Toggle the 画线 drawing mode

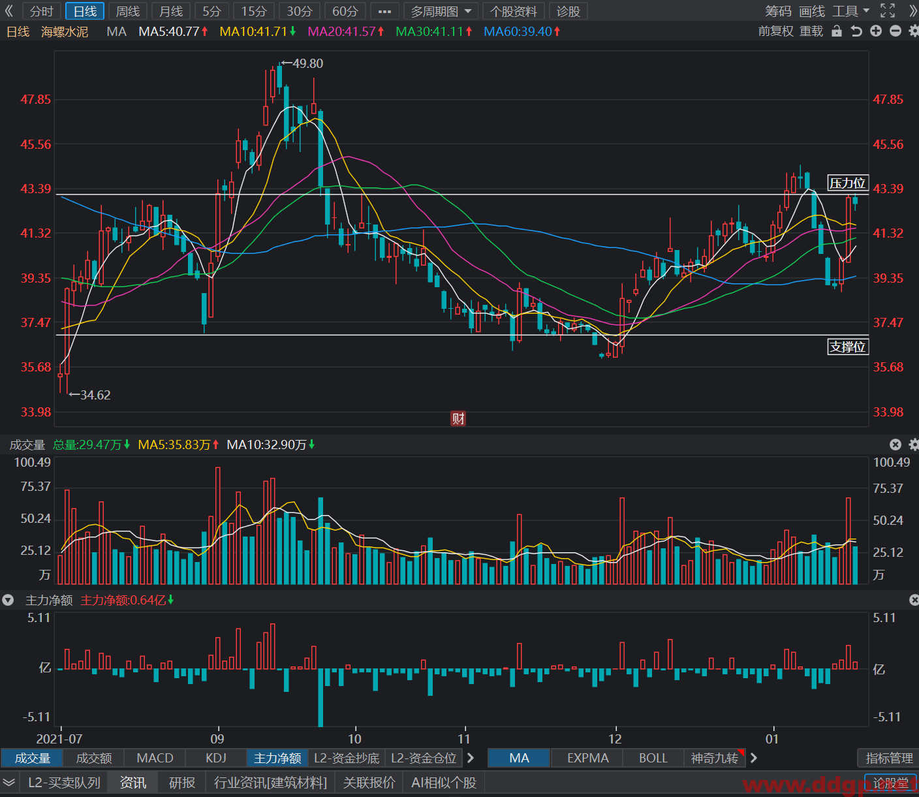pyautogui.click(x=812, y=11)
